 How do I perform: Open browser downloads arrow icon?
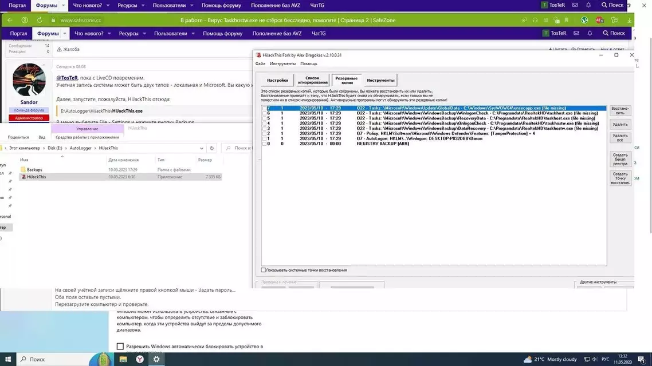pos(629,20)
